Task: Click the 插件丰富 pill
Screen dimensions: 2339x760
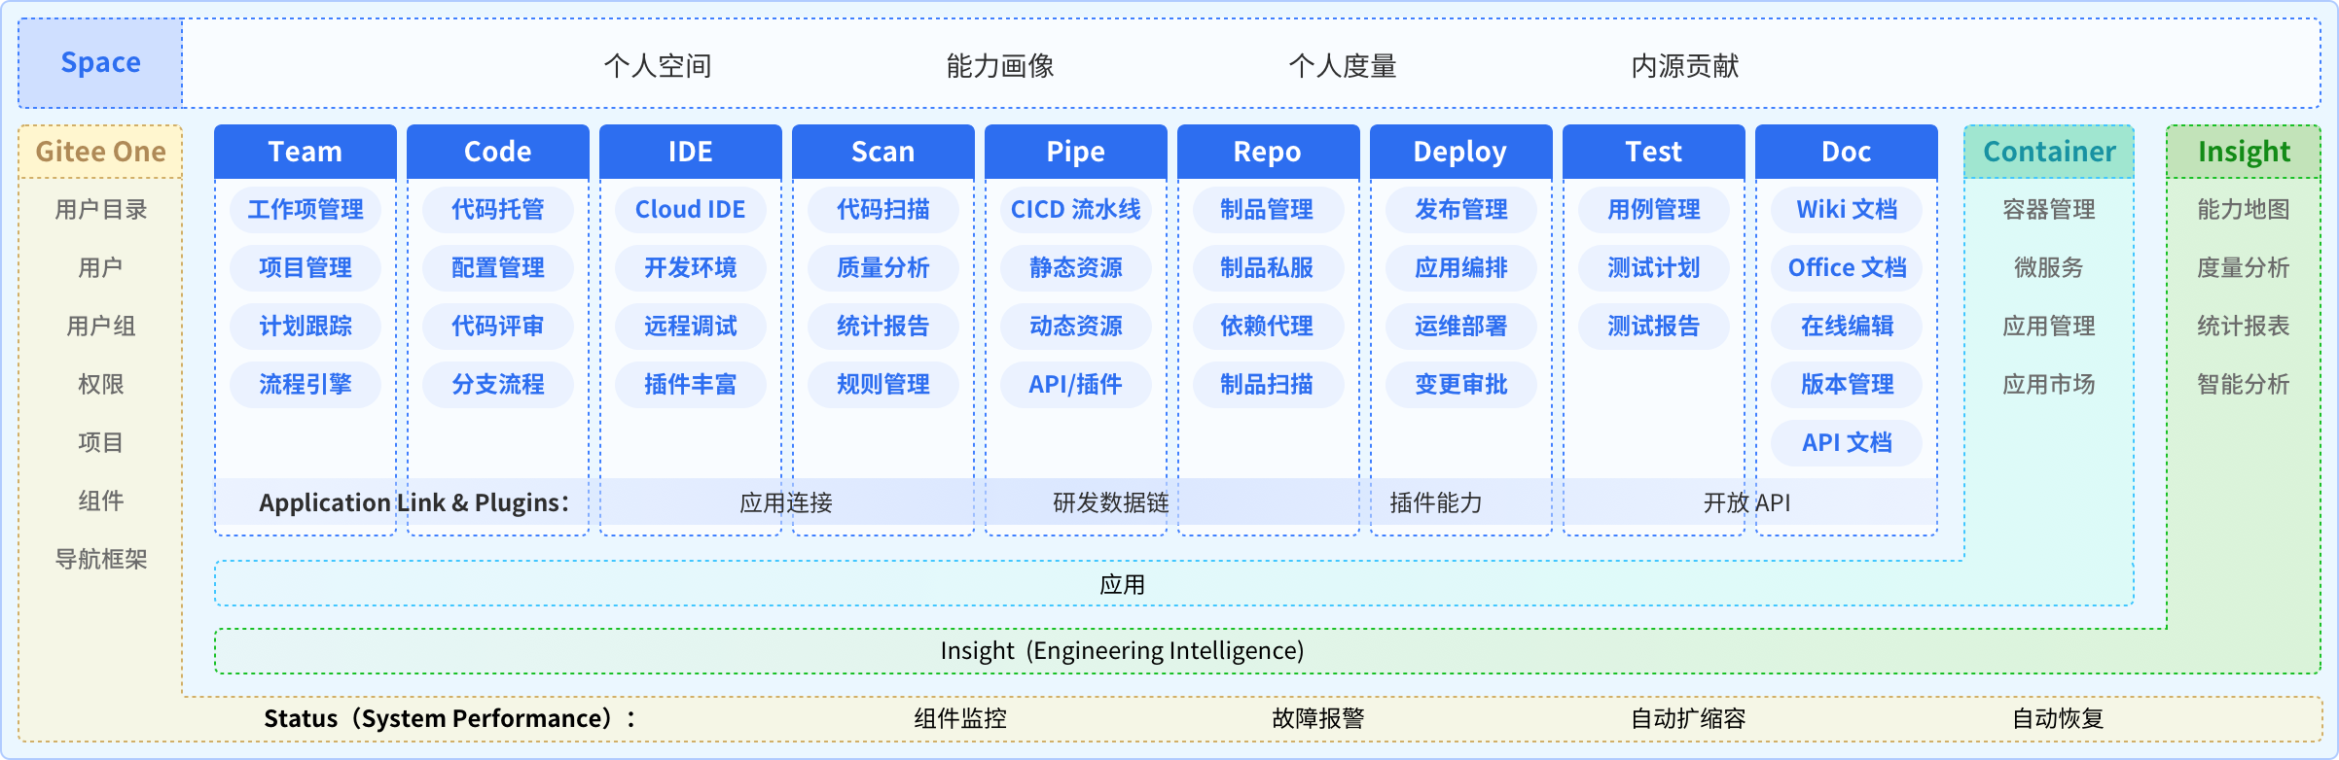Action: [691, 385]
